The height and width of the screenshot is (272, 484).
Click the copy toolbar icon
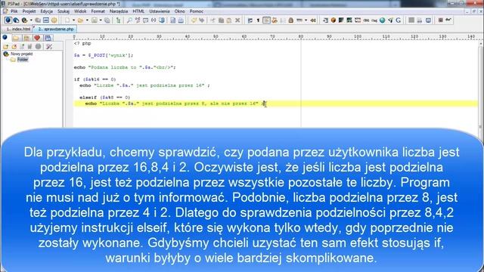pyautogui.click(x=221, y=20)
